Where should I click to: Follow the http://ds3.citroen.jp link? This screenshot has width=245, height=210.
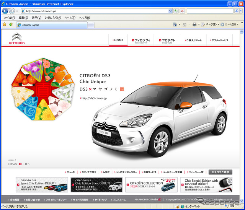93,98
